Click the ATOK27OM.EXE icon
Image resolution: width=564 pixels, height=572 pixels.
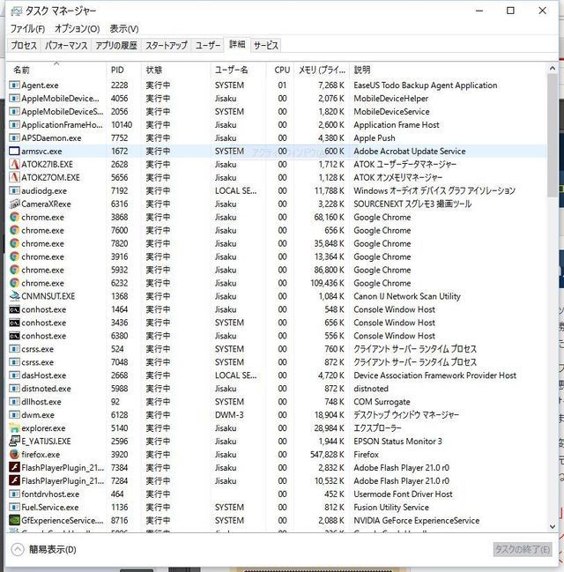click(x=14, y=177)
